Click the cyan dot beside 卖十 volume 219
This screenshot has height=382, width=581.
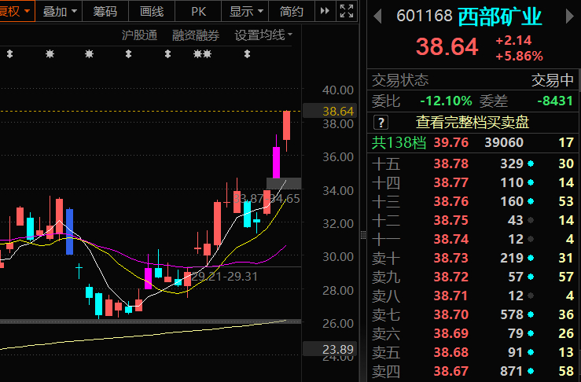(531, 258)
